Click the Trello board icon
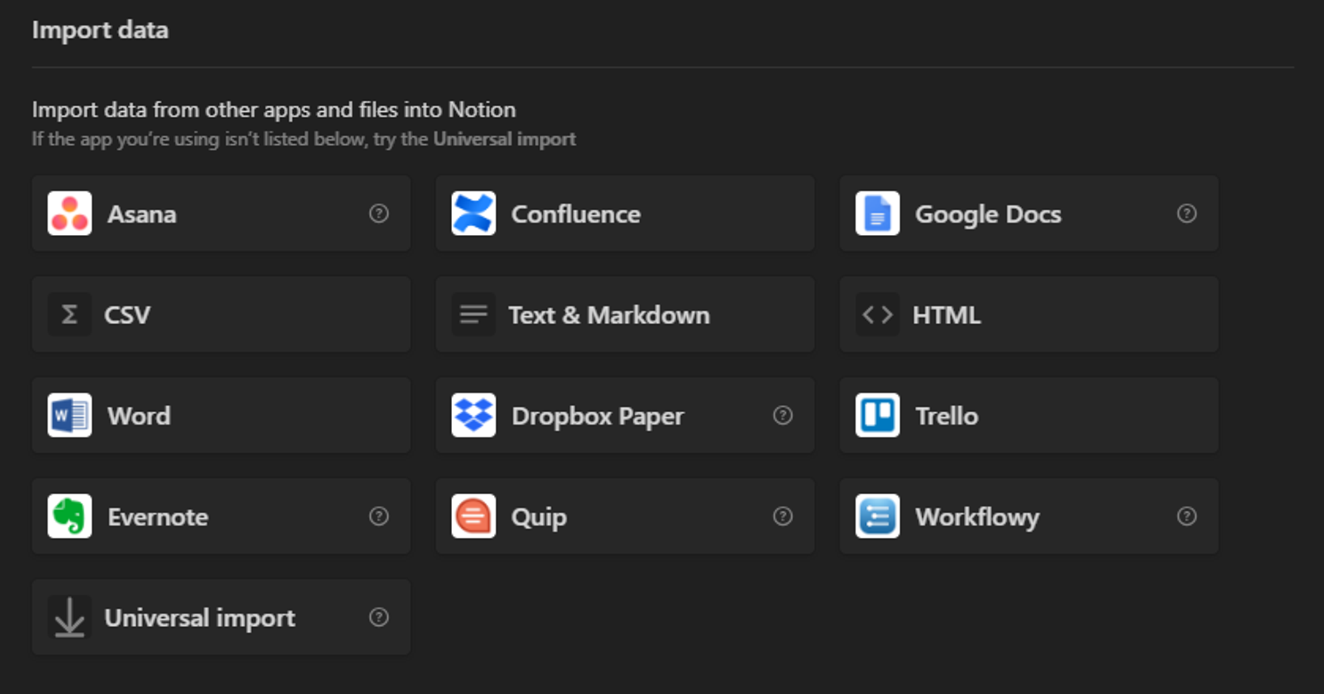Screen dimensions: 1324x694 pyautogui.click(x=877, y=415)
